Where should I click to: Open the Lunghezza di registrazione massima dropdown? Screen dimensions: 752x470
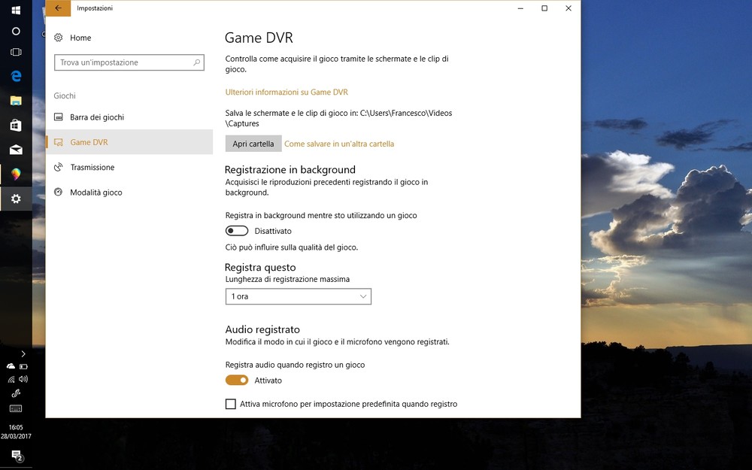tap(299, 296)
